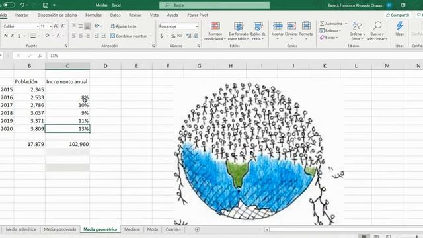Click the accounting dollar format icon
Viewport: 423px width, 238px height.
161,36
